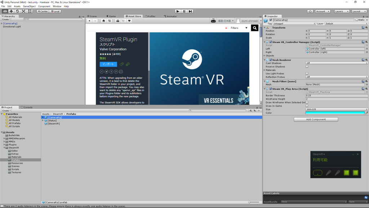Open the Cloud services icon
369x208 pixels.
[x=310, y=11]
